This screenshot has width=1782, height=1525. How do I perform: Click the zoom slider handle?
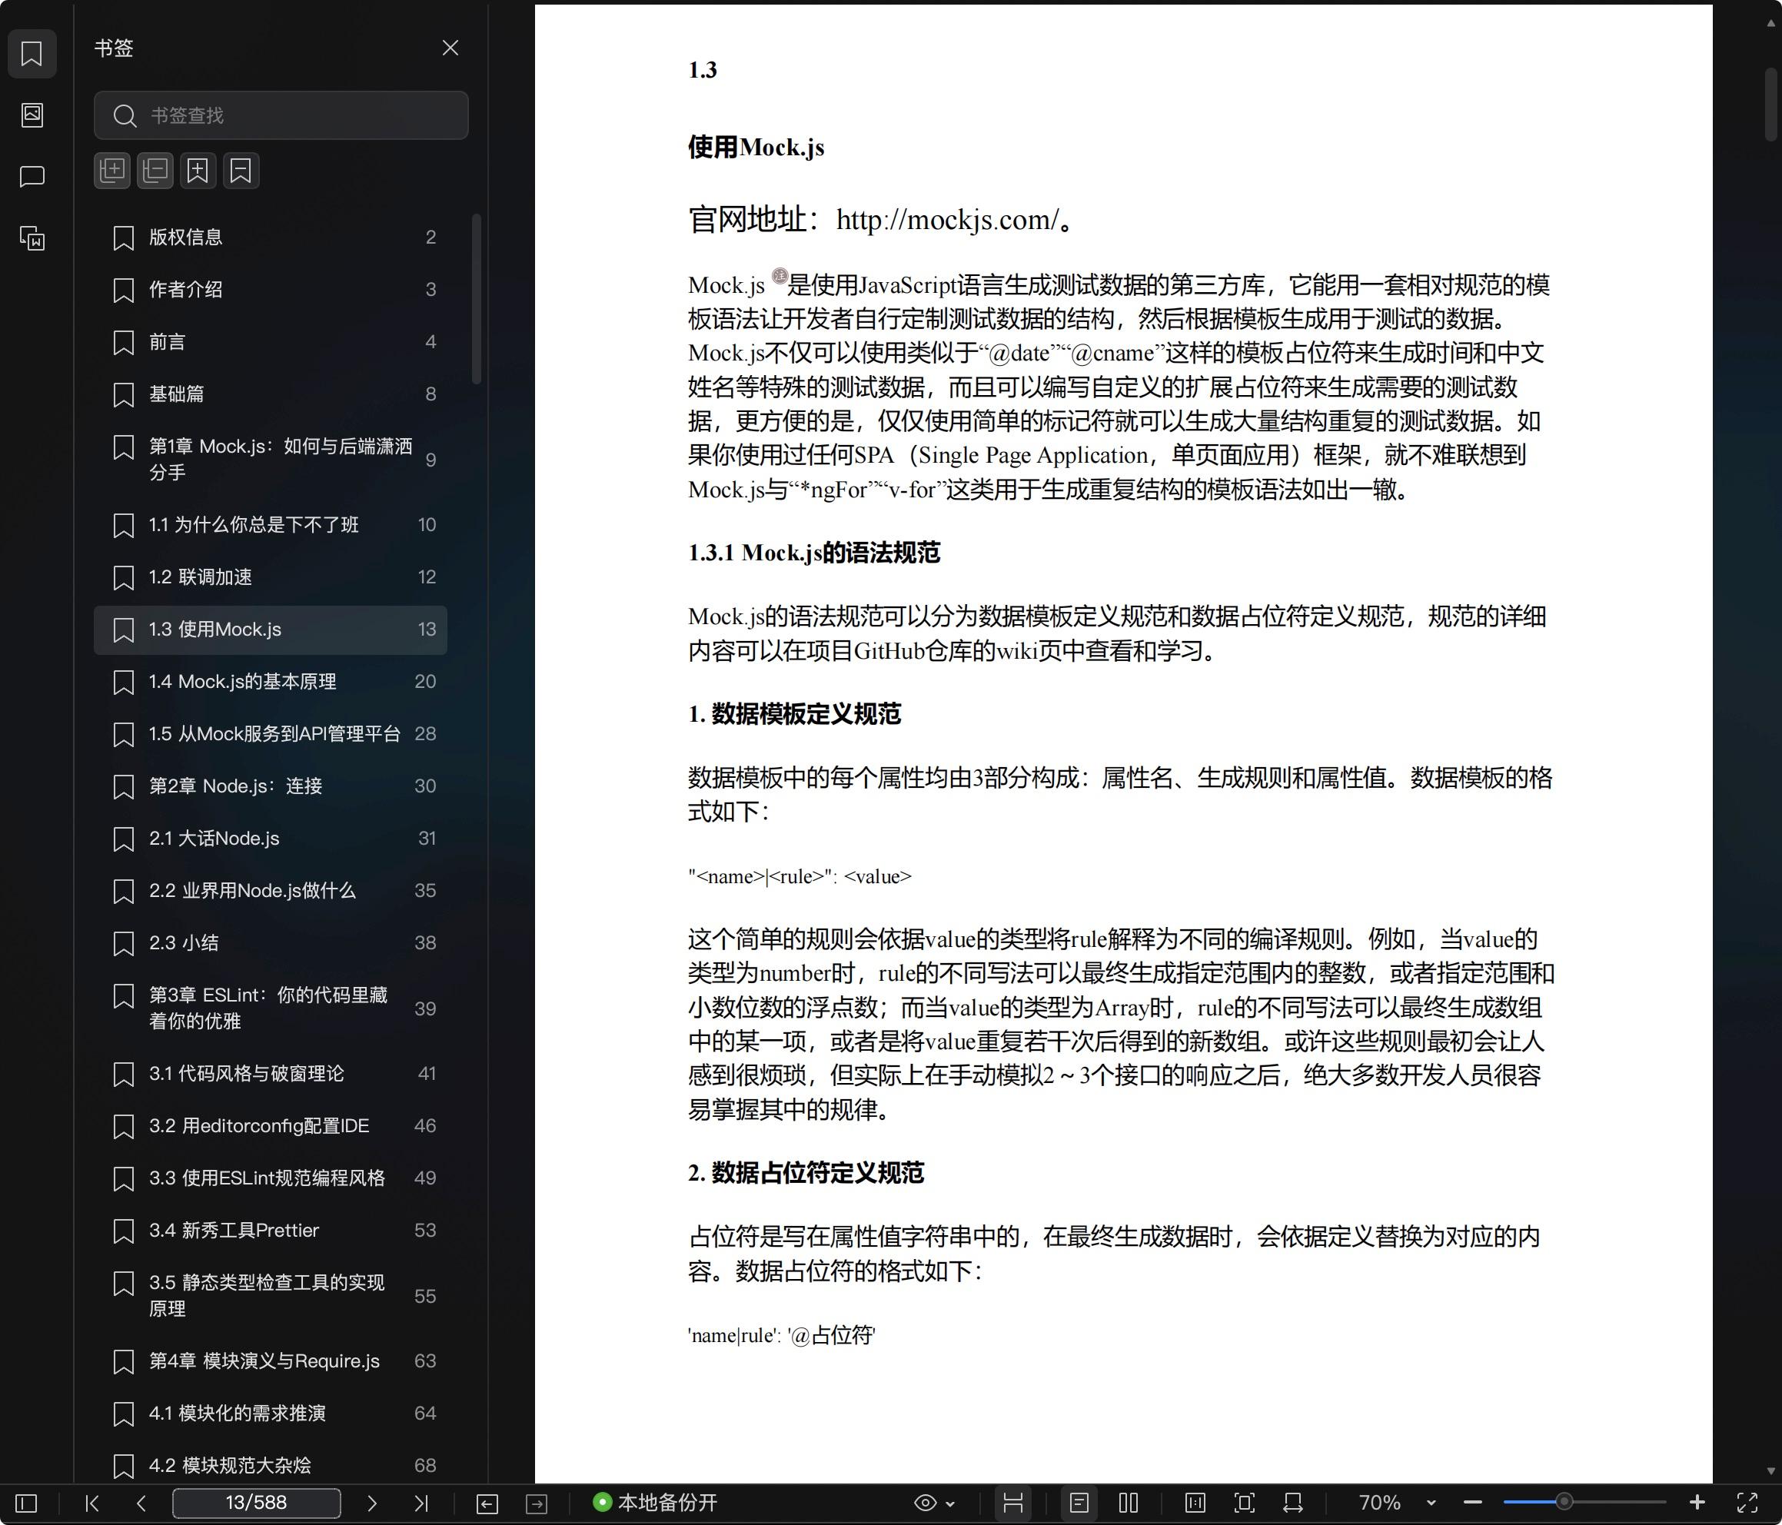pos(1564,1502)
